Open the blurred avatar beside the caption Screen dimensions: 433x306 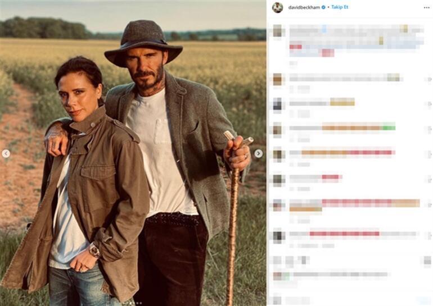pyautogui.click(x=278, y=30)
